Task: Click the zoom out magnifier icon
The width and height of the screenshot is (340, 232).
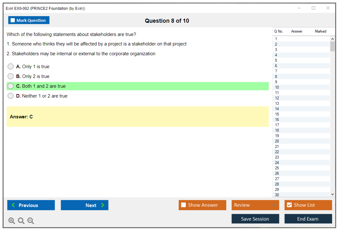Action: (x=31, y=221)
